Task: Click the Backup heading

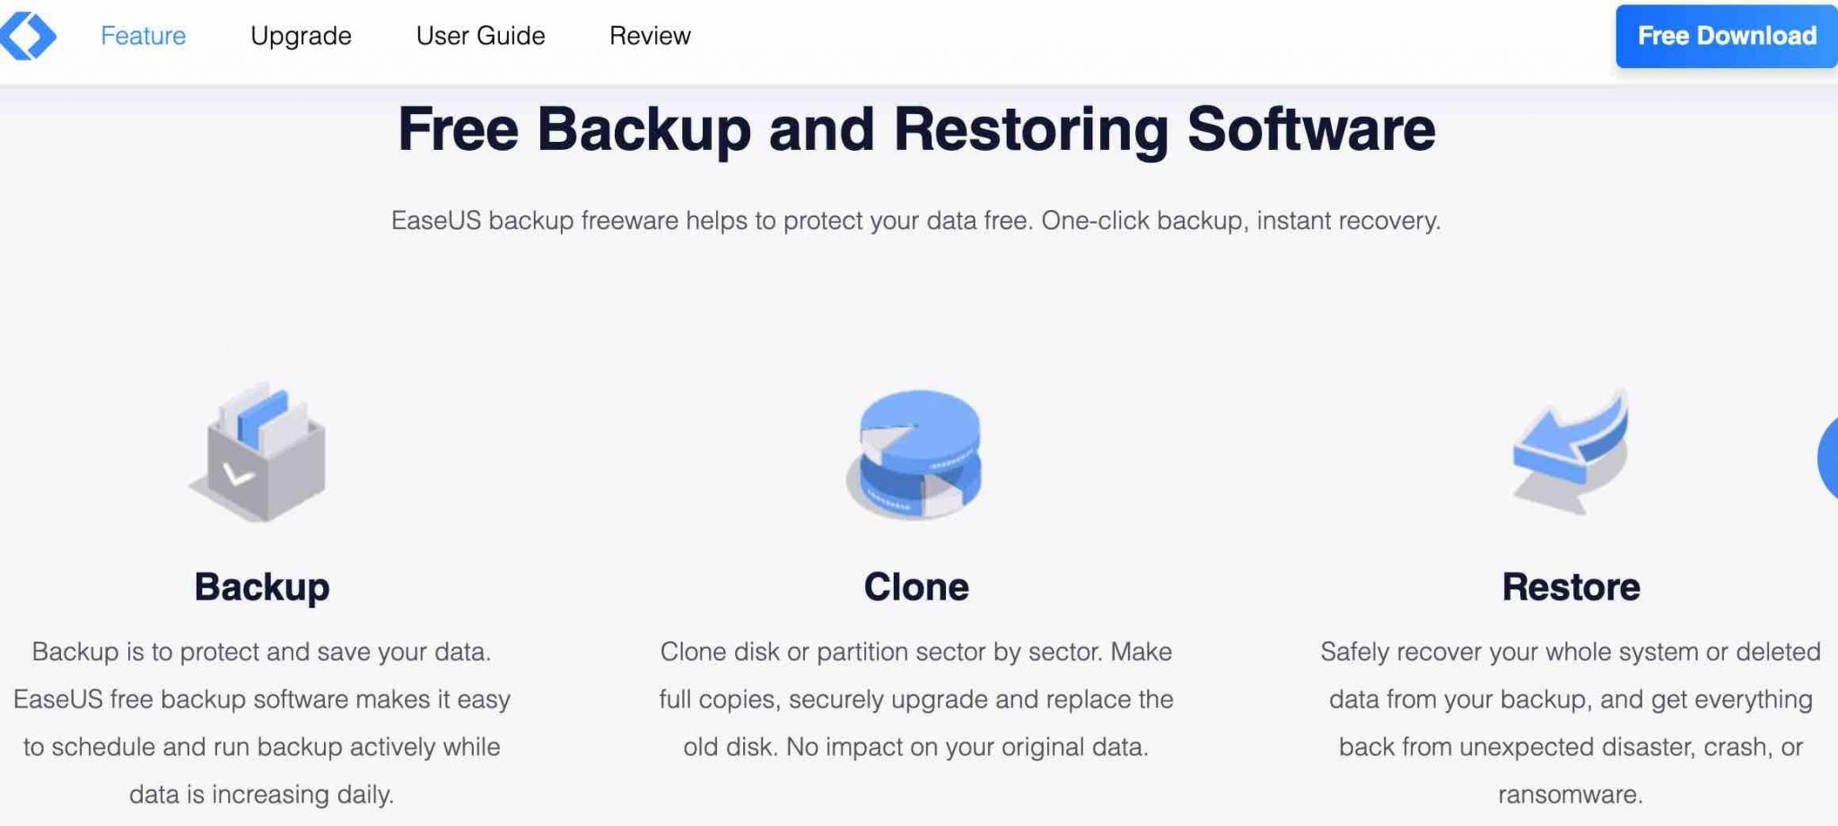Action: coord(261,588)
